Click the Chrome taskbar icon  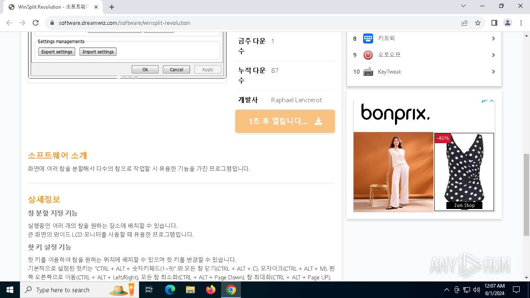coord(231,290)
